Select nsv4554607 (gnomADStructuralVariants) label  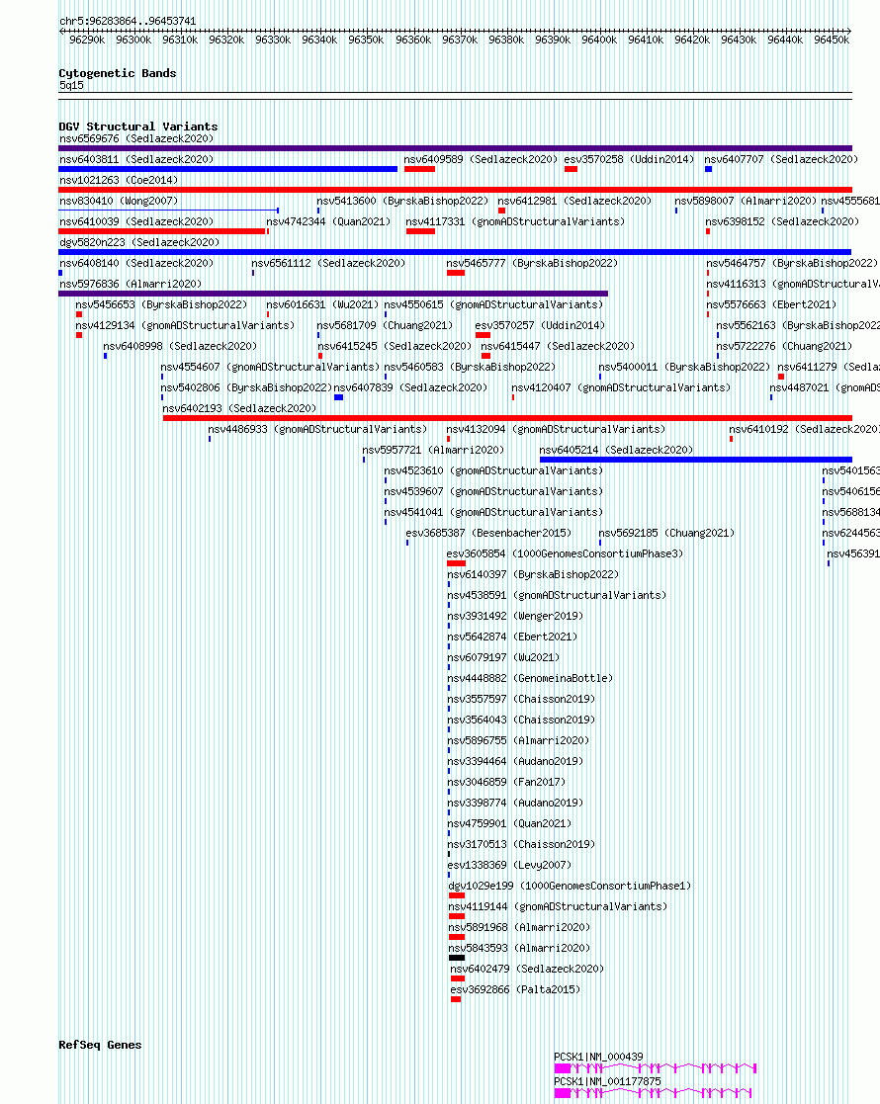(x=270, y=367)
